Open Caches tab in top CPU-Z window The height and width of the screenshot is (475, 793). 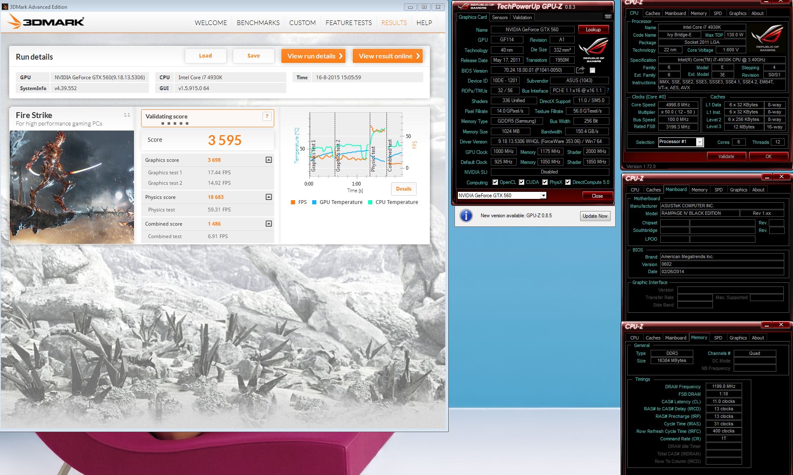pos(652,13)
